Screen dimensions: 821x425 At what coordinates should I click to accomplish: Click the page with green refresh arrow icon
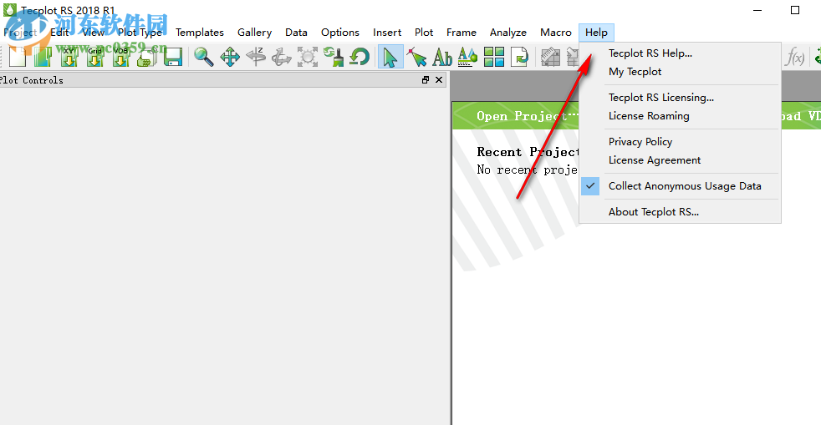tap(519, 57)
